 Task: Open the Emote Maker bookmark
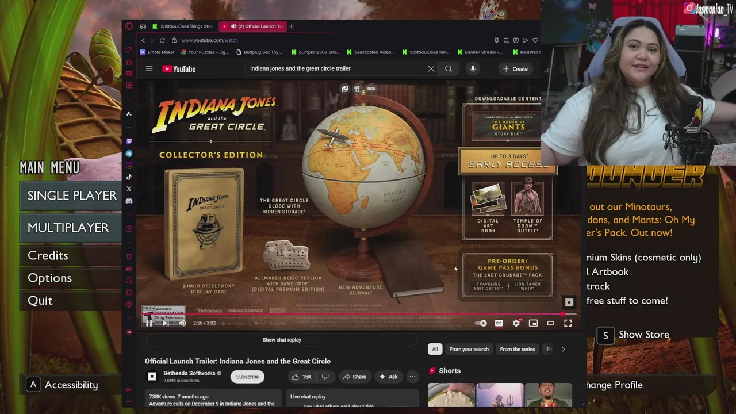pos(157,52)
